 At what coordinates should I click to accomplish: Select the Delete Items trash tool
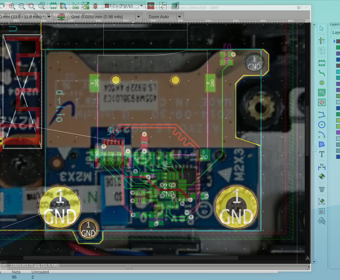click(322, 189)
